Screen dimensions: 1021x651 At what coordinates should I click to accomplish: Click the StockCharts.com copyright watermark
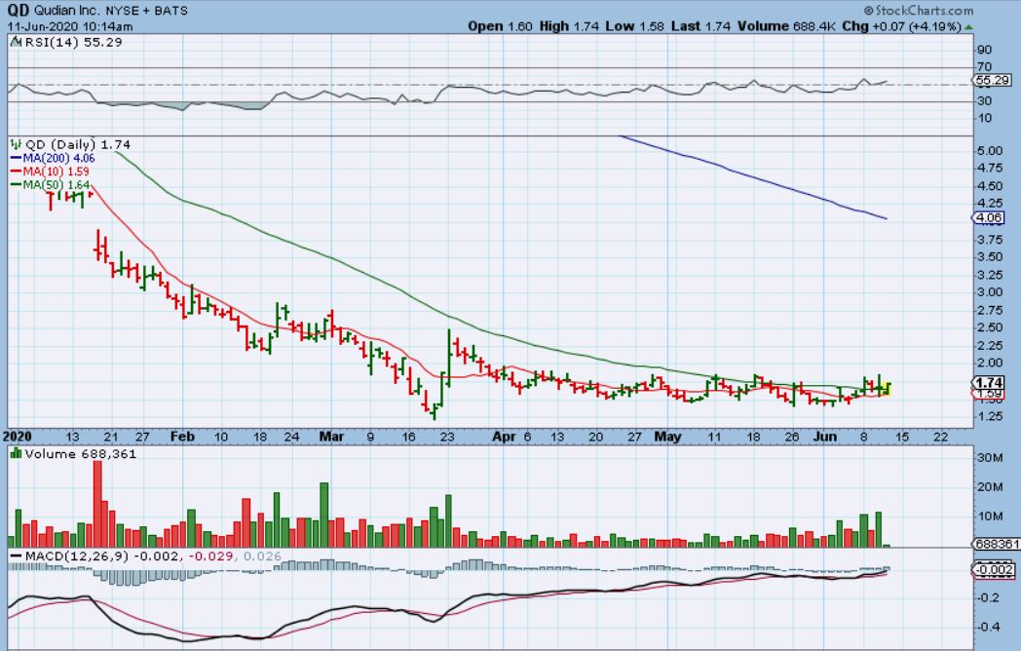pos(931,11)
